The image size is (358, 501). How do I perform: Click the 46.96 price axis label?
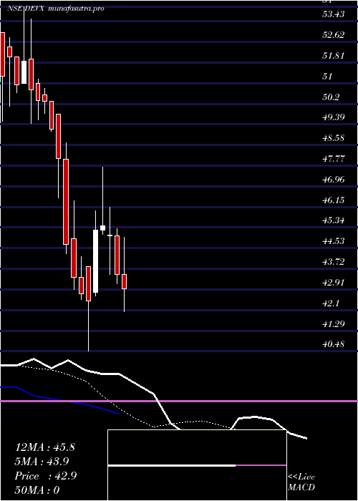click(334, 180)
